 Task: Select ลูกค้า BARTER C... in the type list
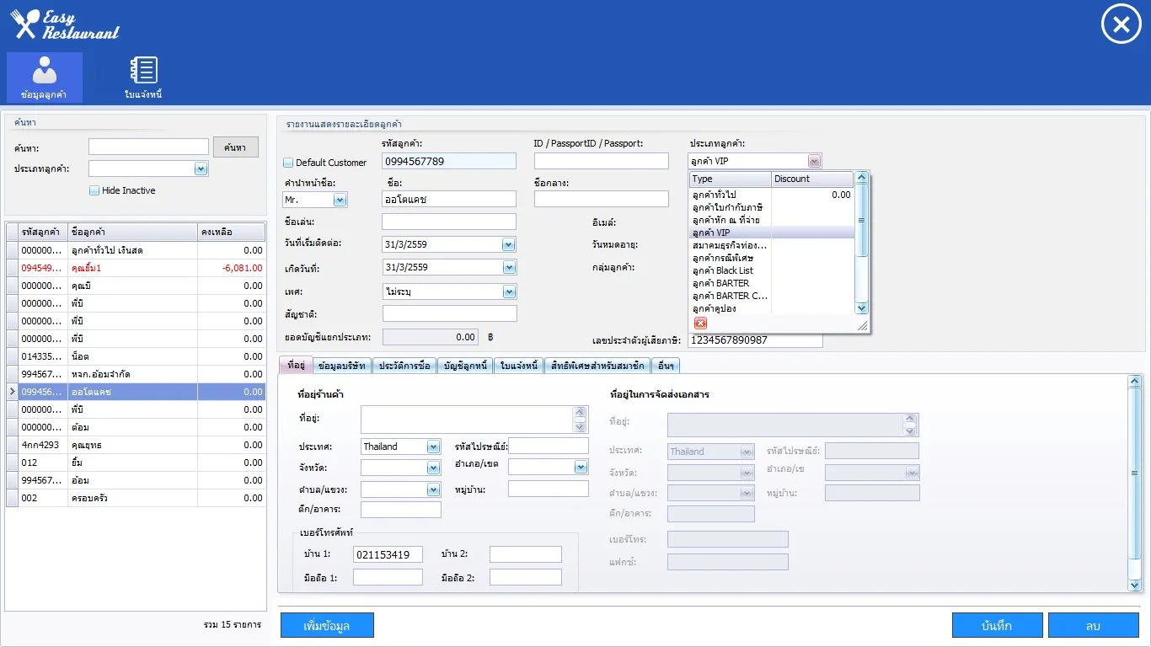click(x=771, y=296)
